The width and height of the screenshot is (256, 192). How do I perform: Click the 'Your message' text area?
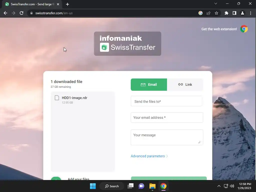[x=167, y=137]
